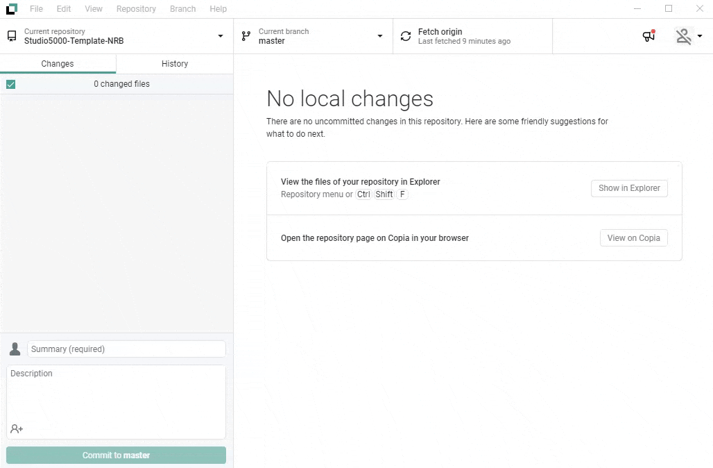Click the Fetch origin sync icon
The height and width of the screenshot is (468, 713).
(x=406, y=36)
